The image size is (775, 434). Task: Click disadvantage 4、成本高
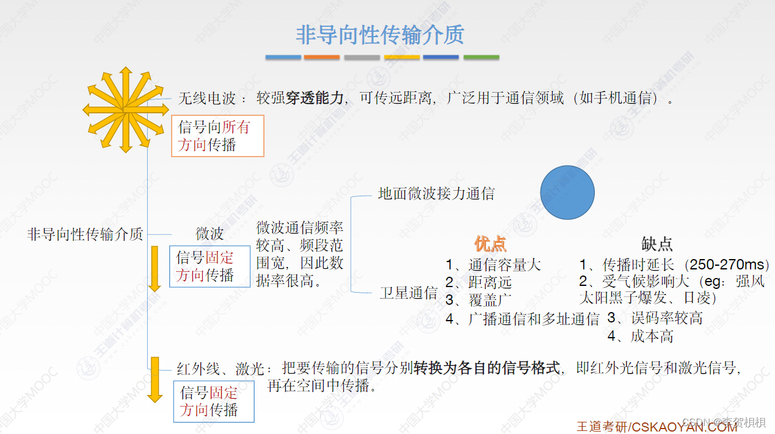(641, 336)
